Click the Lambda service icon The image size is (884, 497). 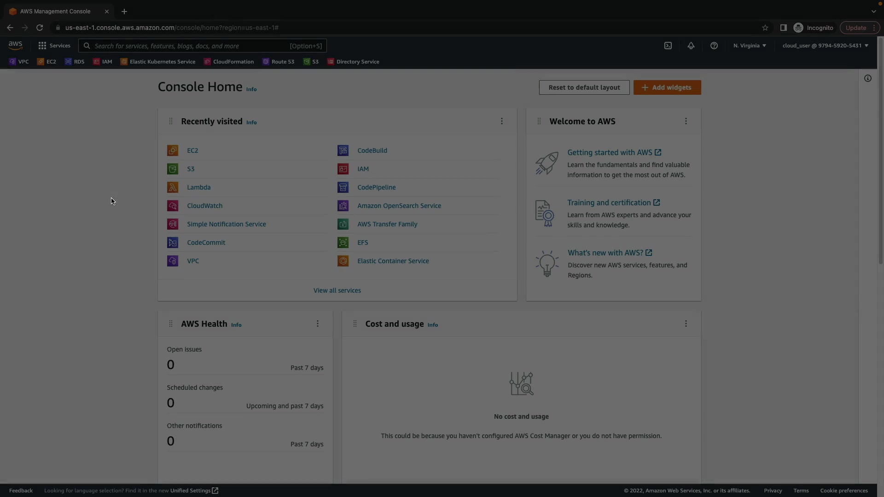coord(173,187)
